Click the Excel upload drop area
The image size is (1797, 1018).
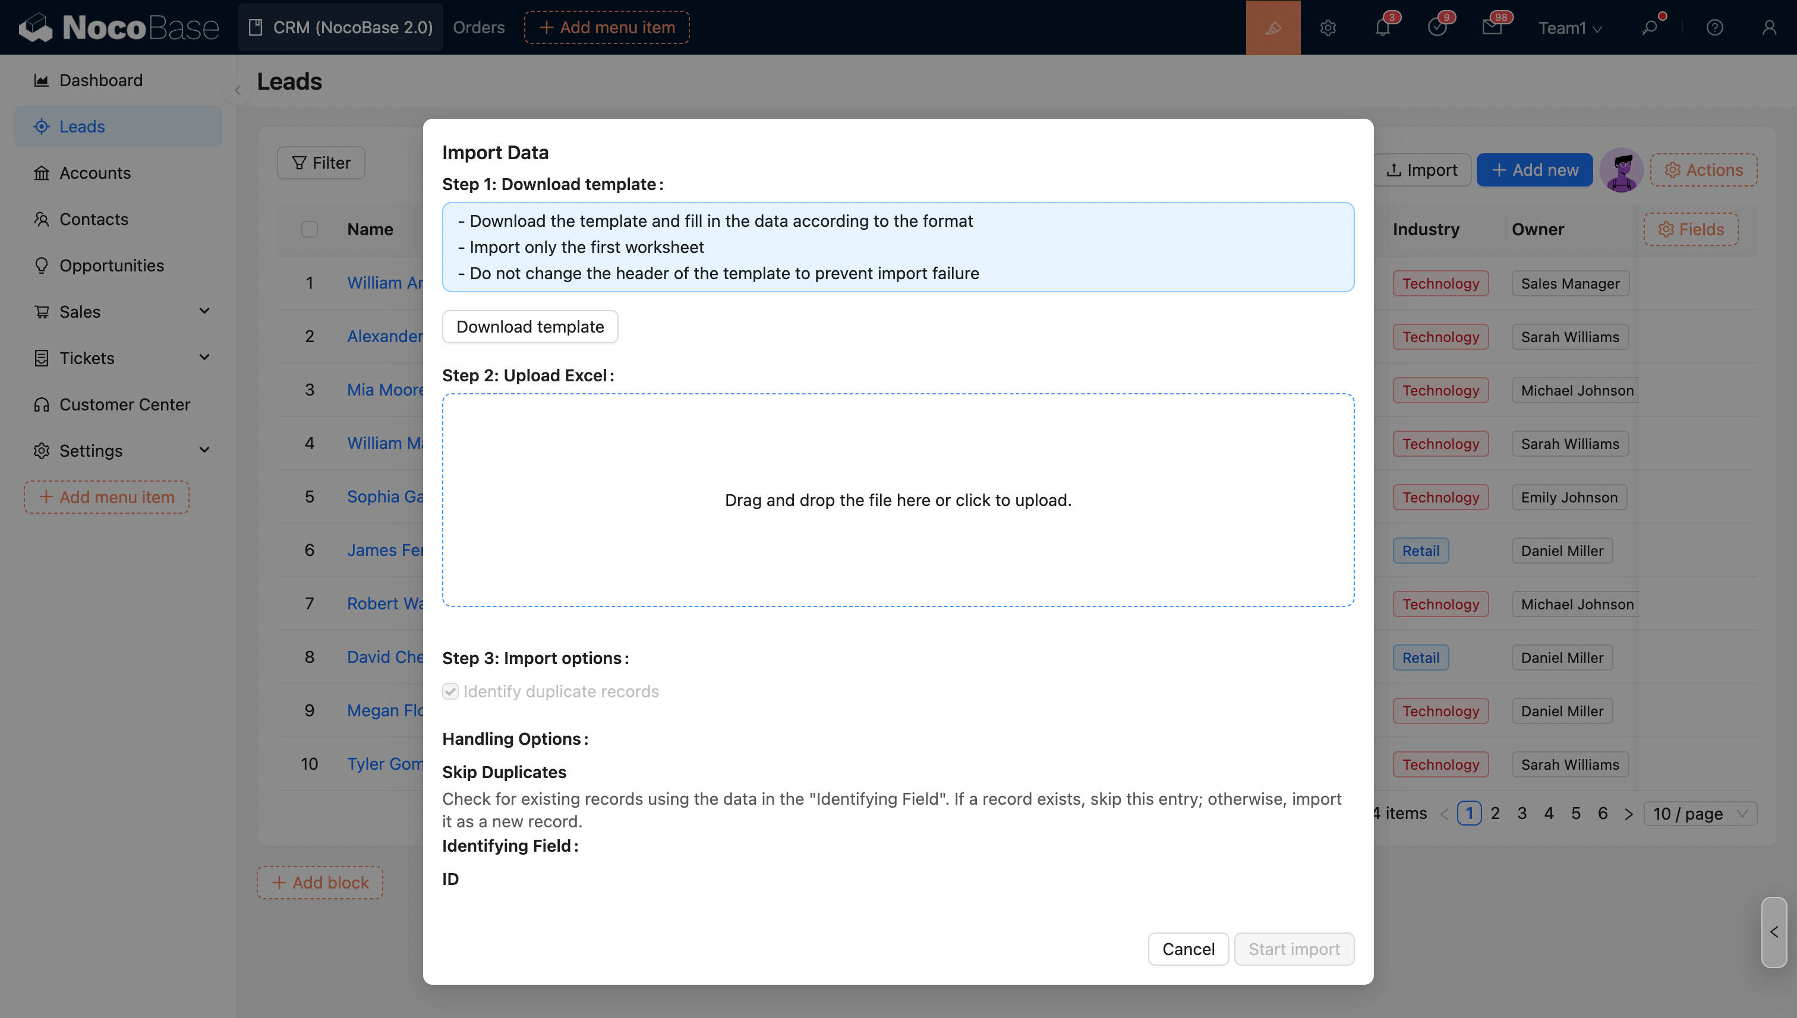click(897, 500)
